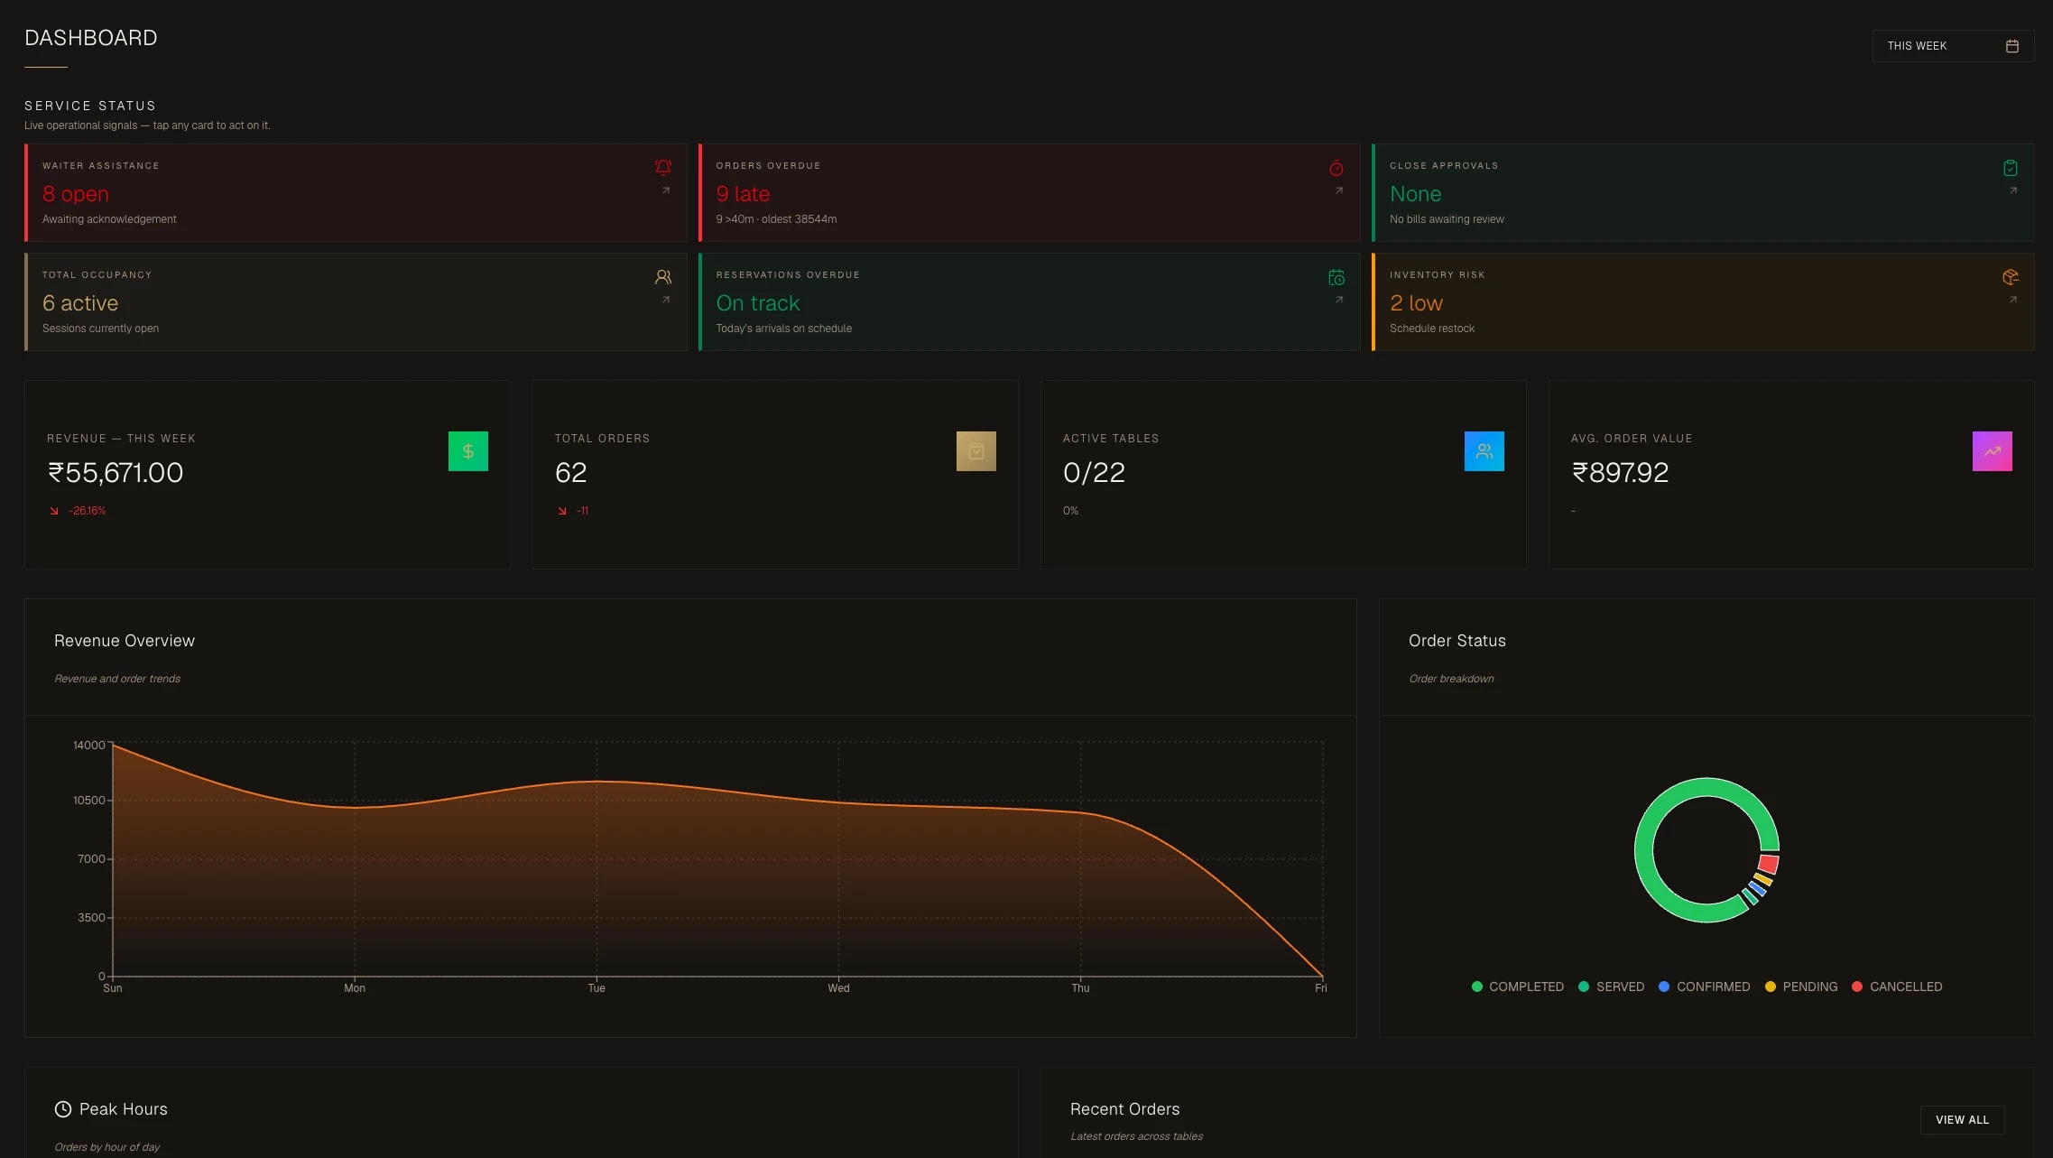Click Avg Order Value ₹897.92
Image resolution: width=2053 pixels, height=1158 pixels.
tap(1620, 472)
